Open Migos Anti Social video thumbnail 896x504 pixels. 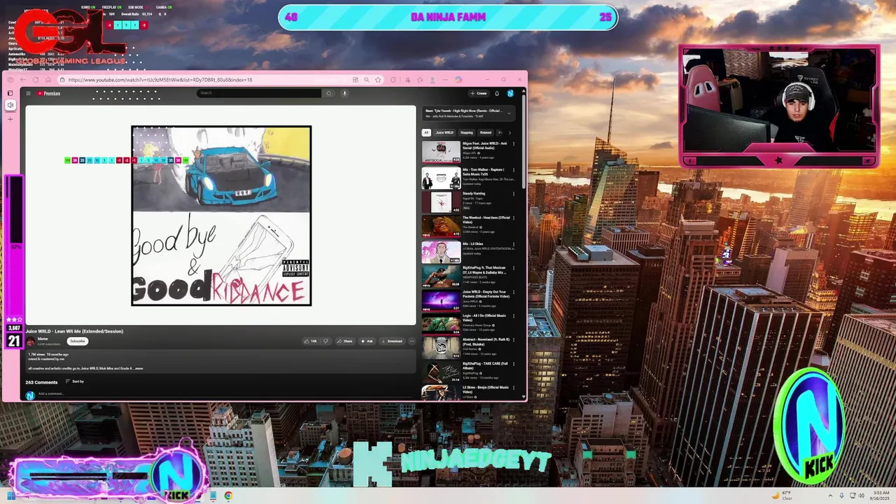tap(441, 152)
